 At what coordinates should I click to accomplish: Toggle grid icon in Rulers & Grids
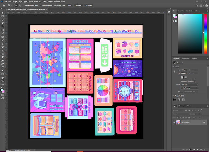[x=179, y=99]
